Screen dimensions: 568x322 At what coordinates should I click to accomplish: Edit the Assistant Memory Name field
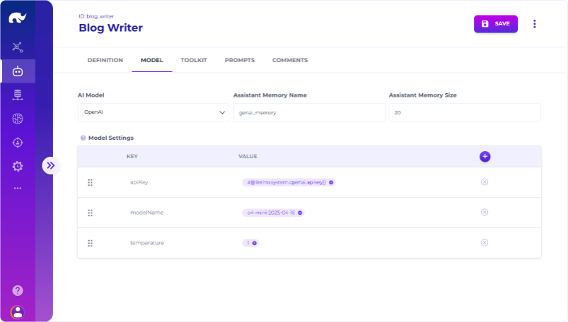coord(309,112)
